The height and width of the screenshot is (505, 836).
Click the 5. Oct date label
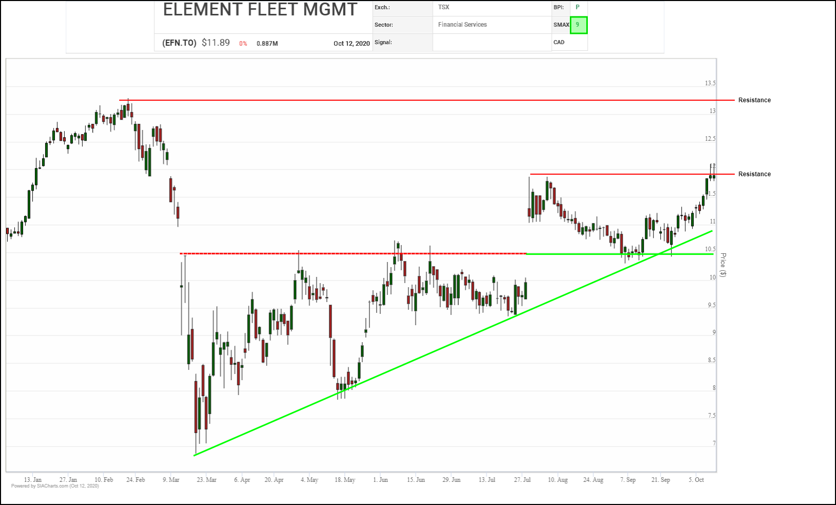[x=696, y=480]
